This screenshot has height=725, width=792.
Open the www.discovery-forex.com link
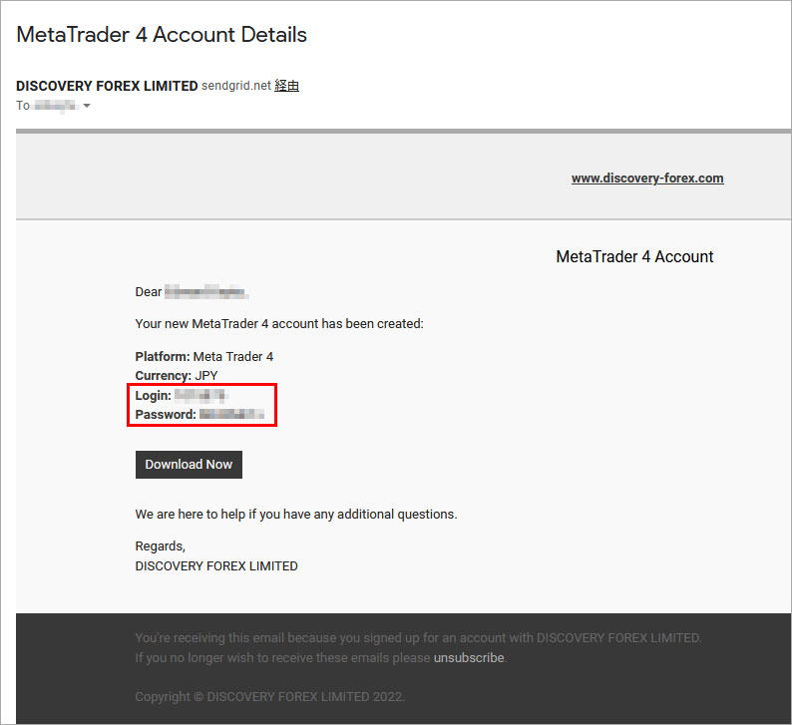[647, 179]
